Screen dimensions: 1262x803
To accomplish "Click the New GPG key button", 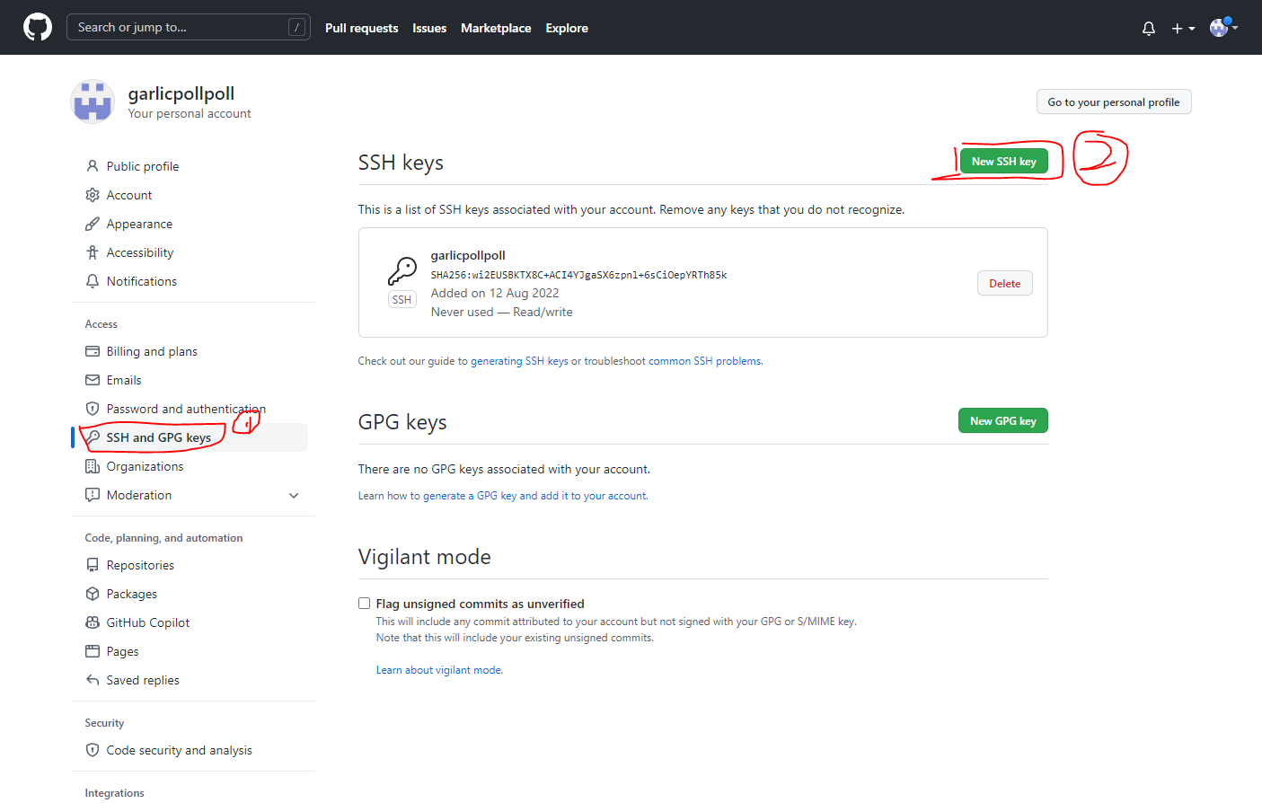I will pos(1003,421).
